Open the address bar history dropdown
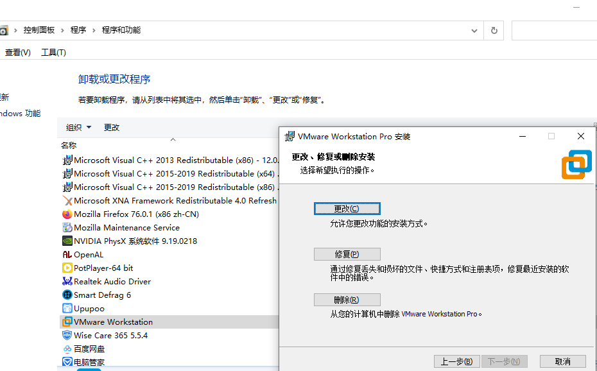Image resolution: width=597 pixels, height=371 pixels. (x=474, y=30)
